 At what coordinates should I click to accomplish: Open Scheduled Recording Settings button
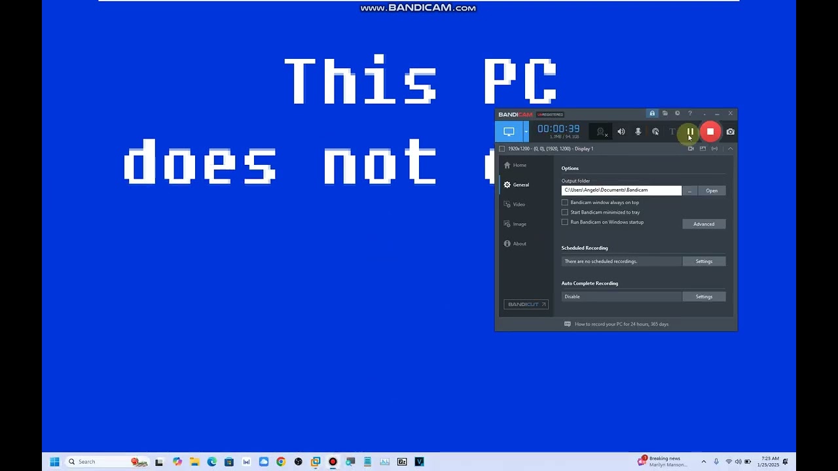point(704,261)
